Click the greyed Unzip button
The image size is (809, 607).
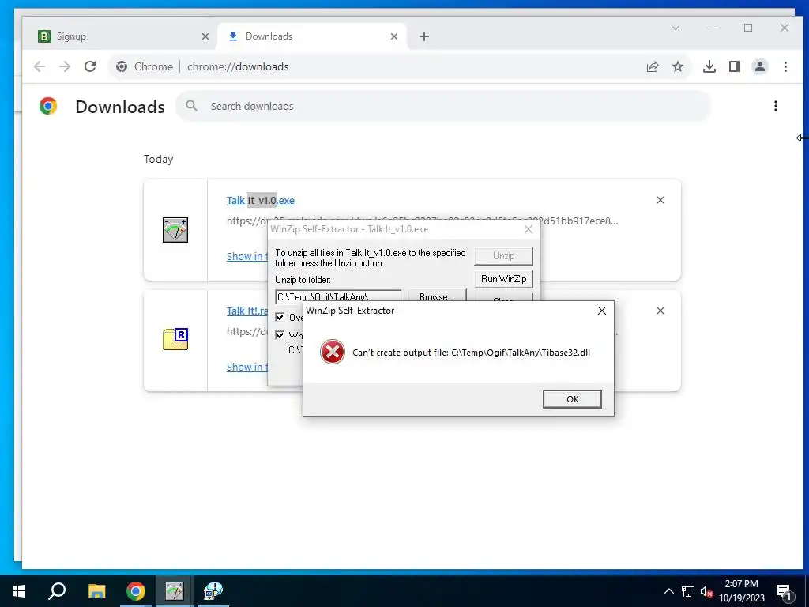[x=503, y=256]
